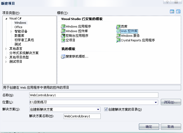The image size is (183, 133).
Task: Expand the 测试项目 tree node
Action: pos(6,62)
